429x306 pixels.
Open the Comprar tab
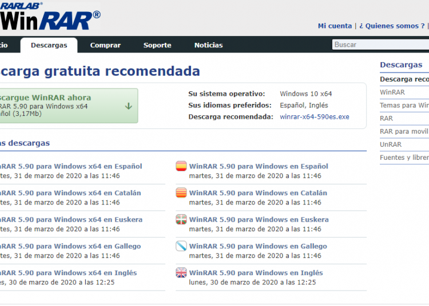(x=105, y=45)
